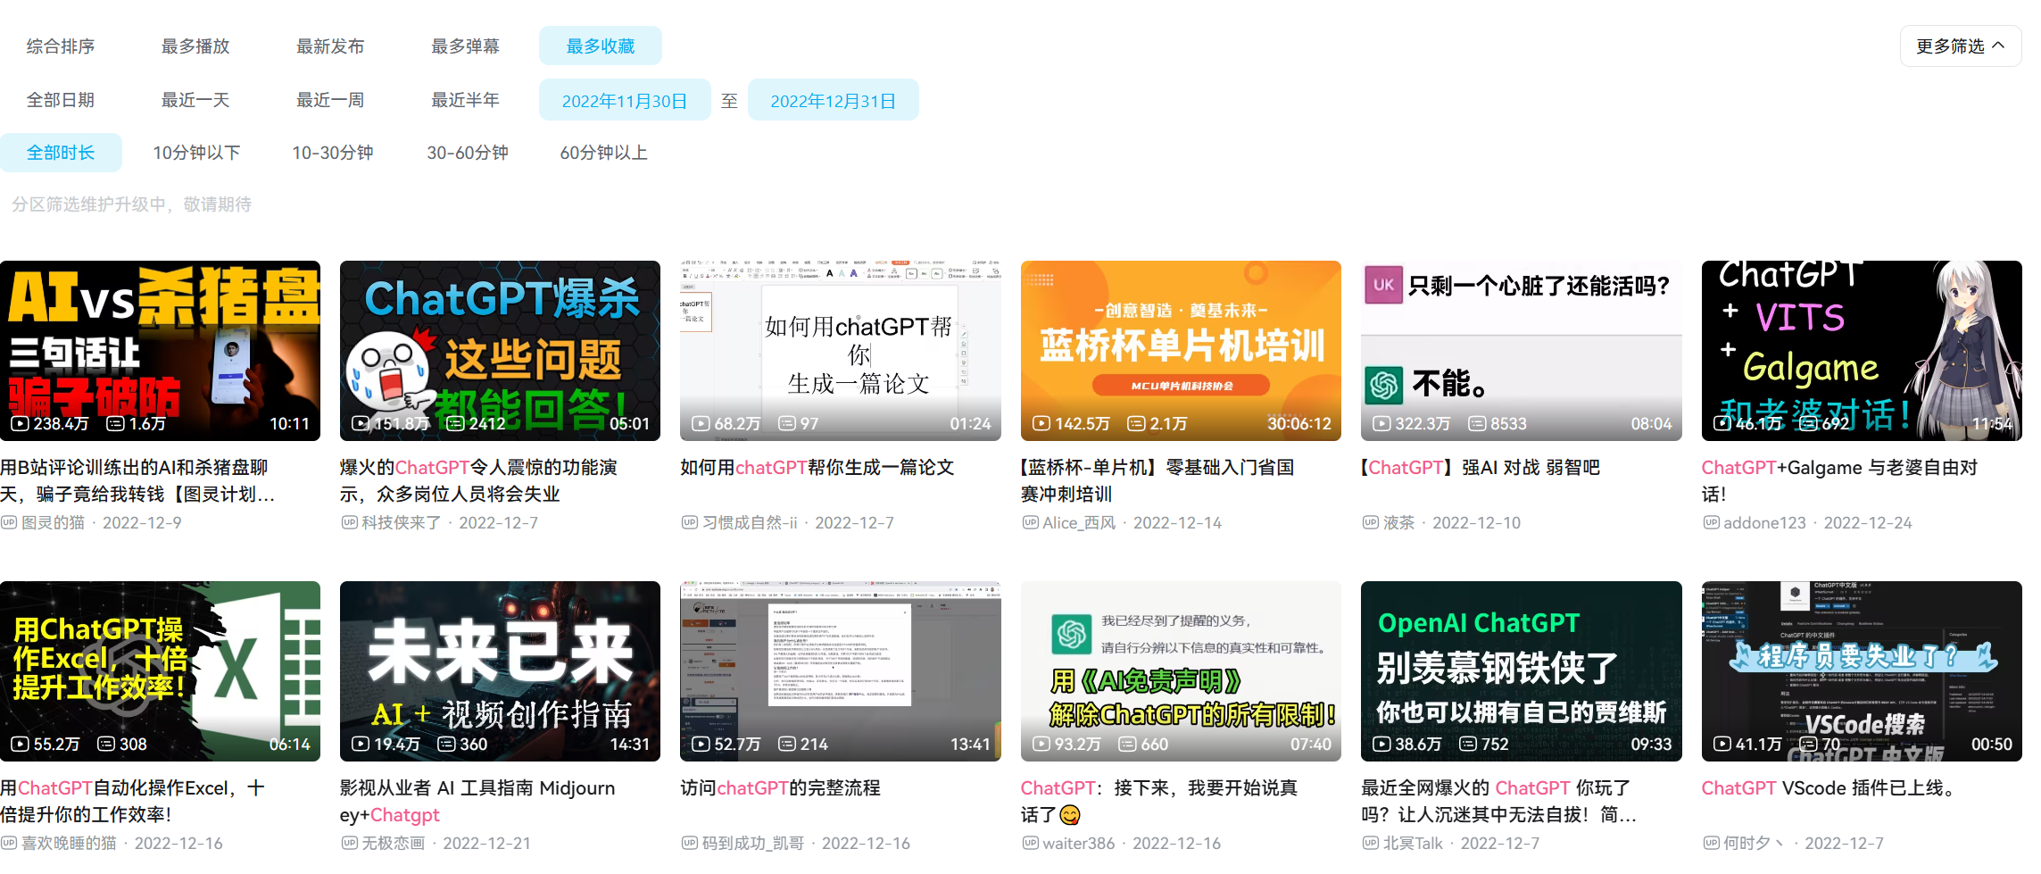The image size is (2041, 874).
Task: Open uploader 液茶's profile link
Action: 1398,522
